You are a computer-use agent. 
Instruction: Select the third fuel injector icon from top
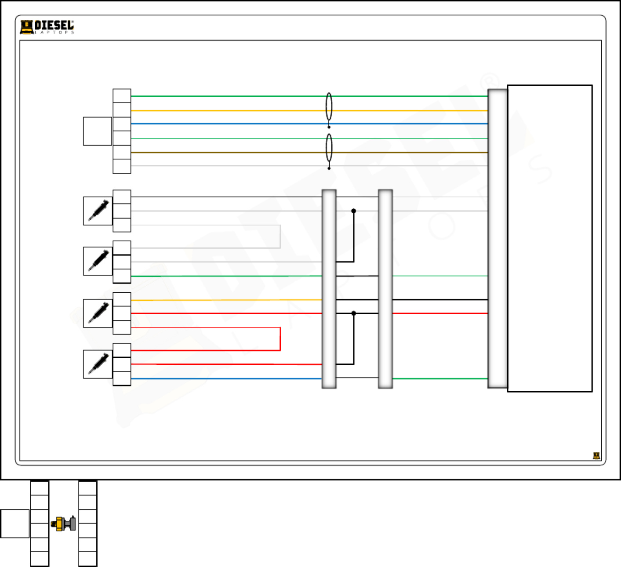click(98, 313)
